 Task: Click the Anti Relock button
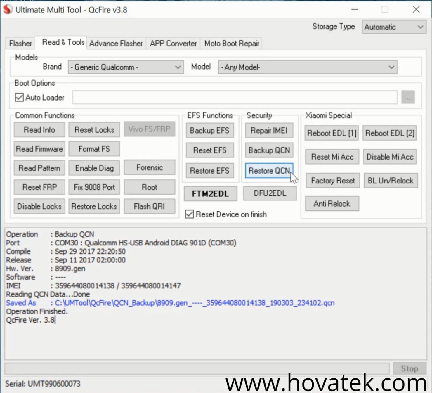(x=332, y=204)
